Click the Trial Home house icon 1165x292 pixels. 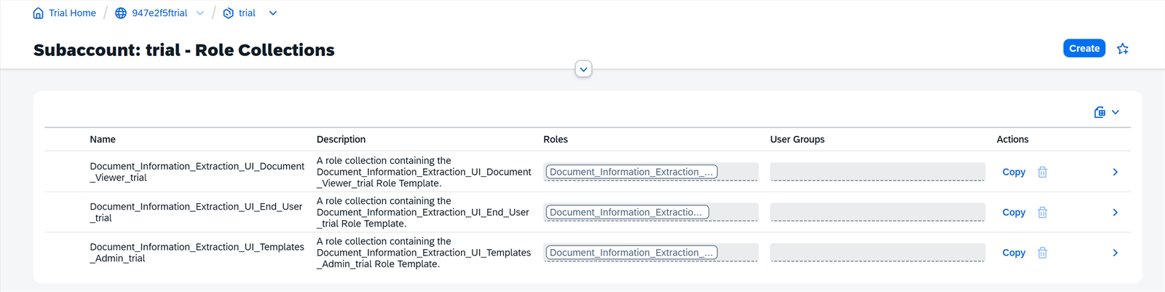point(39,13)
